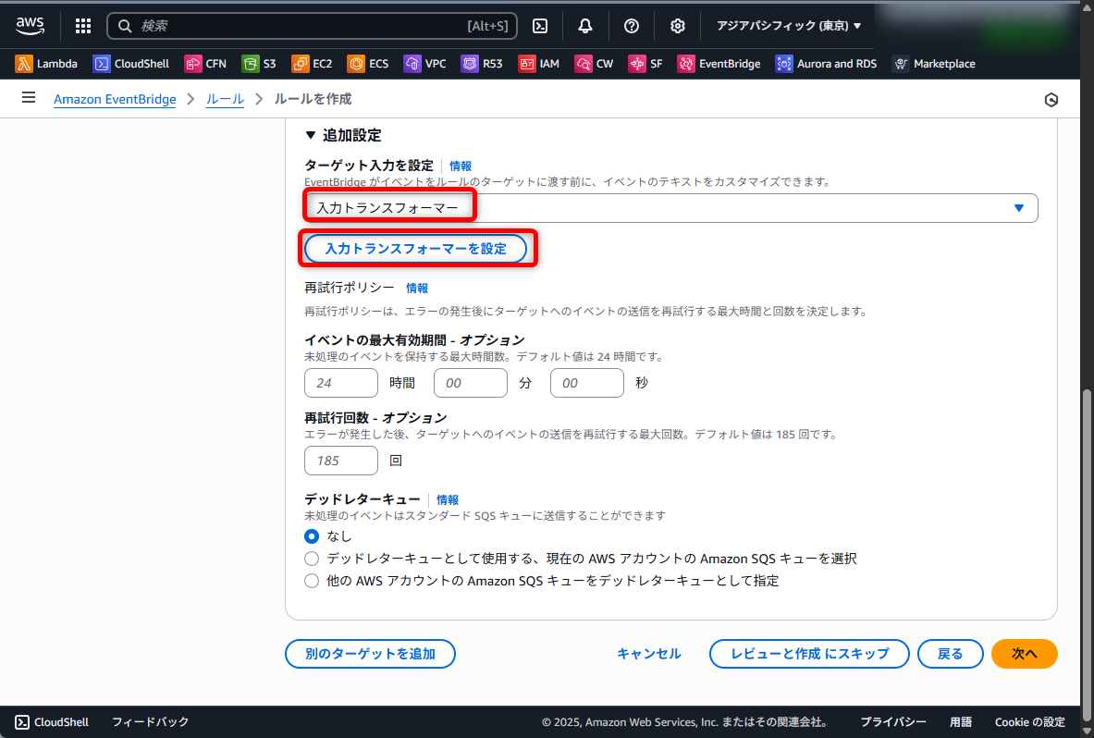Viewport: 1094px width, 738px height.
Task: Open the notifications bell
Action: pyautogui.click(x=585, y=26)
